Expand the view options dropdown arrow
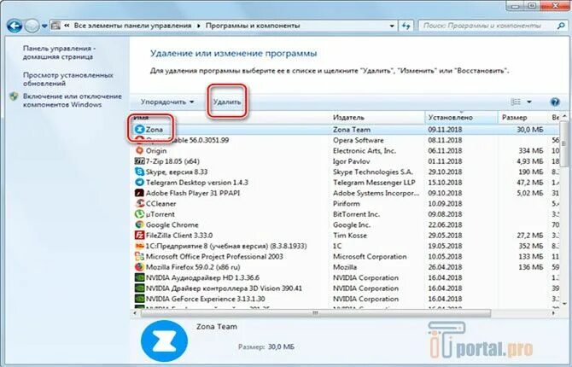 pyautogui.click(x=529, y=102)
